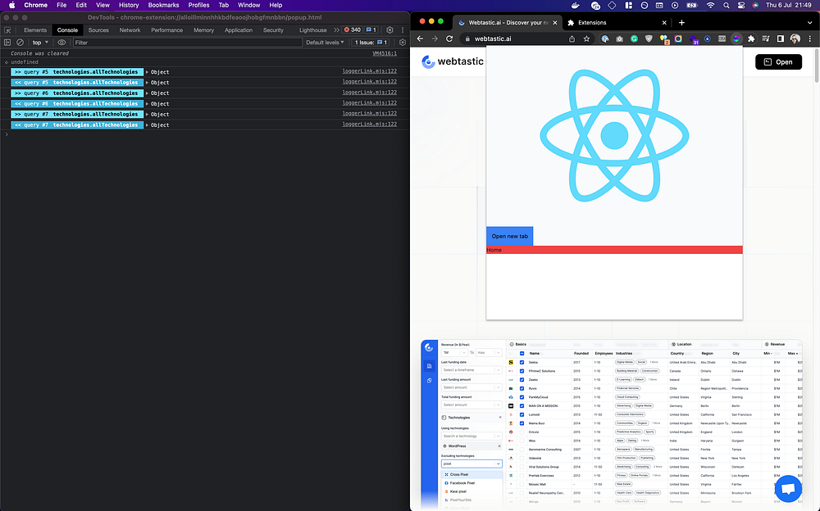Open the Chrome profile avatar
The width and height of the screenshot is (820, 511).
tap(795, 38)
